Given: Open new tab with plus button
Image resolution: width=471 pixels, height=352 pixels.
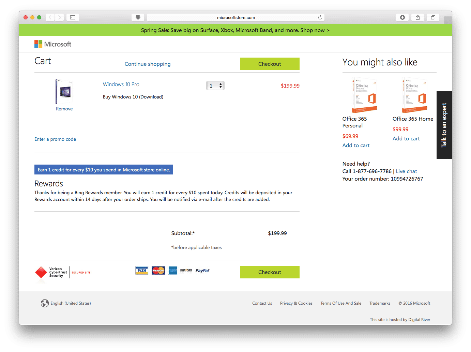Looking at the screenshot, I should point(448,20).
